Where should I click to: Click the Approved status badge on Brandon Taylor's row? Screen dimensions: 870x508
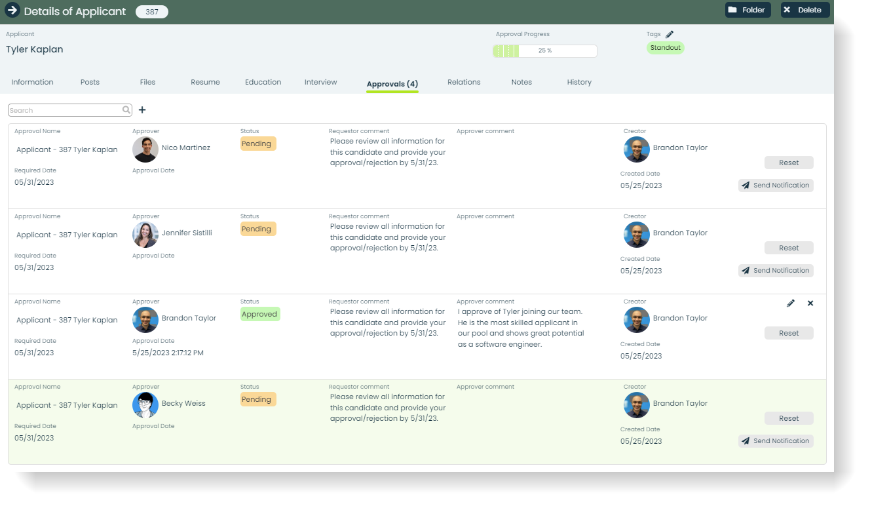pyautogui.click(x=259, y=314)
